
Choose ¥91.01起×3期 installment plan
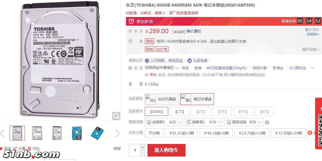[181, 133]
